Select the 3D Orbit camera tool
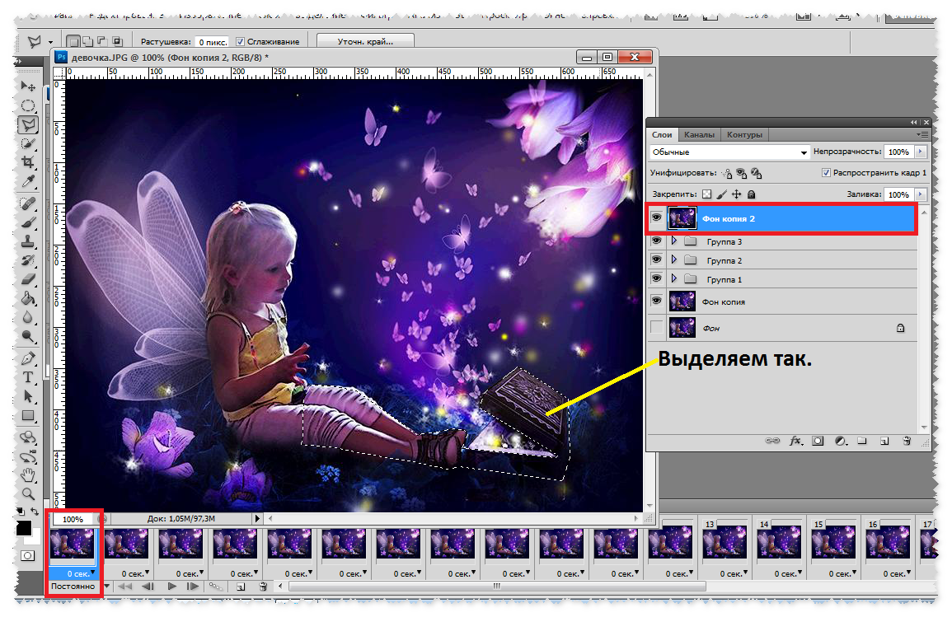The width and height of the screenshot is (952, 617). pyautogui.click(x=28, y=457)
